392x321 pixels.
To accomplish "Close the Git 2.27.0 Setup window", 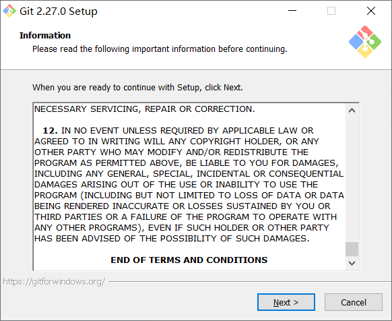I will [x=370, y=11].
